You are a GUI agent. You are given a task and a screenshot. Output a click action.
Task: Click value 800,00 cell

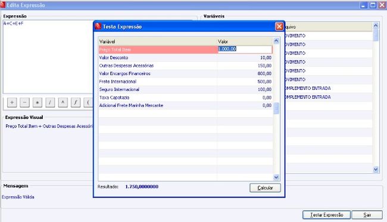264,74
